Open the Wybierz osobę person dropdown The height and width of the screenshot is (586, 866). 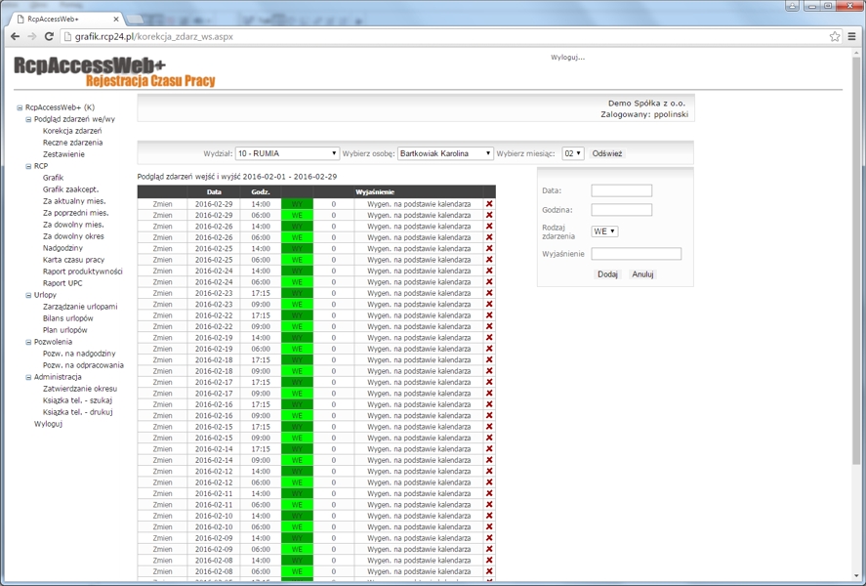445,154
